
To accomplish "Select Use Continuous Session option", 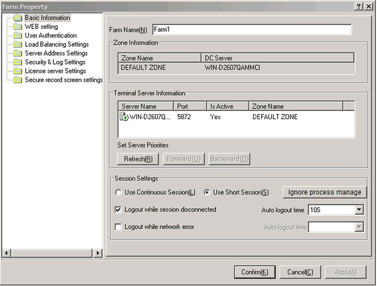I will pyautogui.click(x=118, y=193).
